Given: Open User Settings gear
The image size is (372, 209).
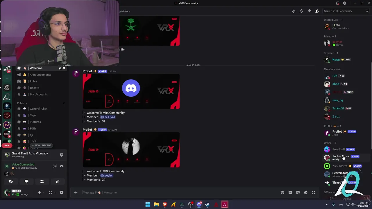Looking at the screenshot, I should pos(62,192).
